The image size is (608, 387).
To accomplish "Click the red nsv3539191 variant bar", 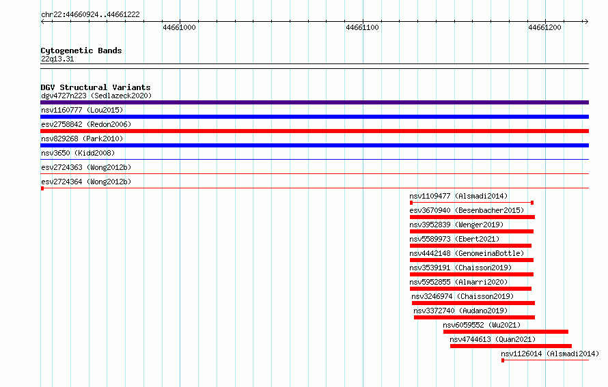I will tap(471, 274).
